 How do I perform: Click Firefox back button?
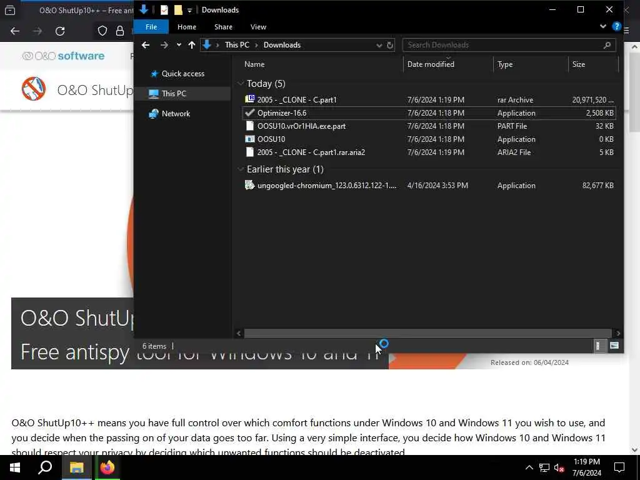(15, 31)
